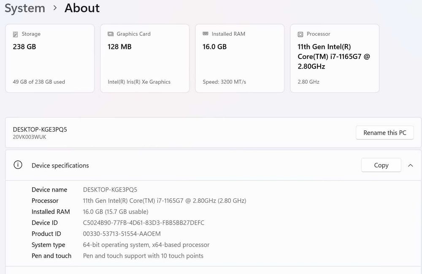Click the Device ID value text
422x274 pixels.
click(143, 223)
